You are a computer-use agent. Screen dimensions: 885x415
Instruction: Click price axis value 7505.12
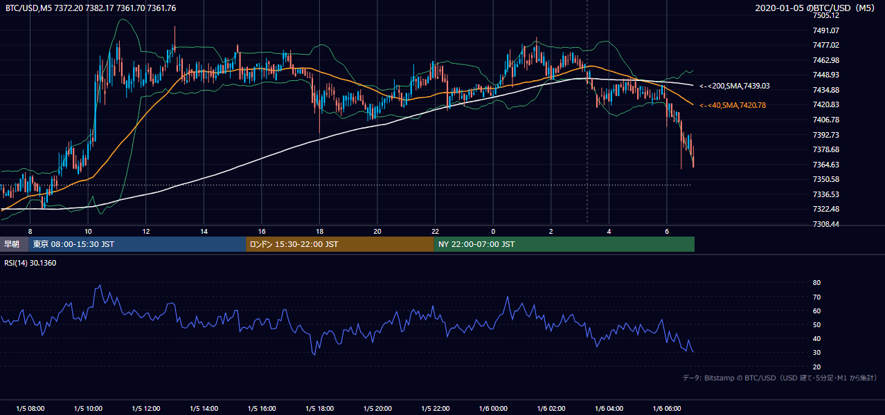click(826, 15)
